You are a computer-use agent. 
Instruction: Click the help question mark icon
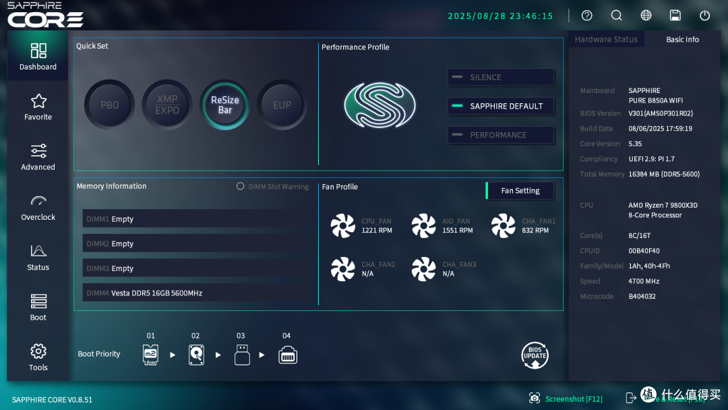coord(587,16)
